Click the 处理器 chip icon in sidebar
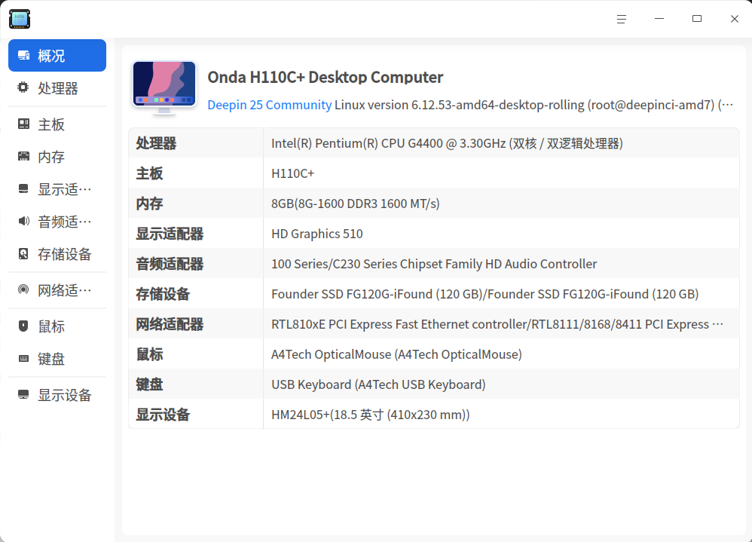This screenshot has width=752, height=542. point(23,87)
